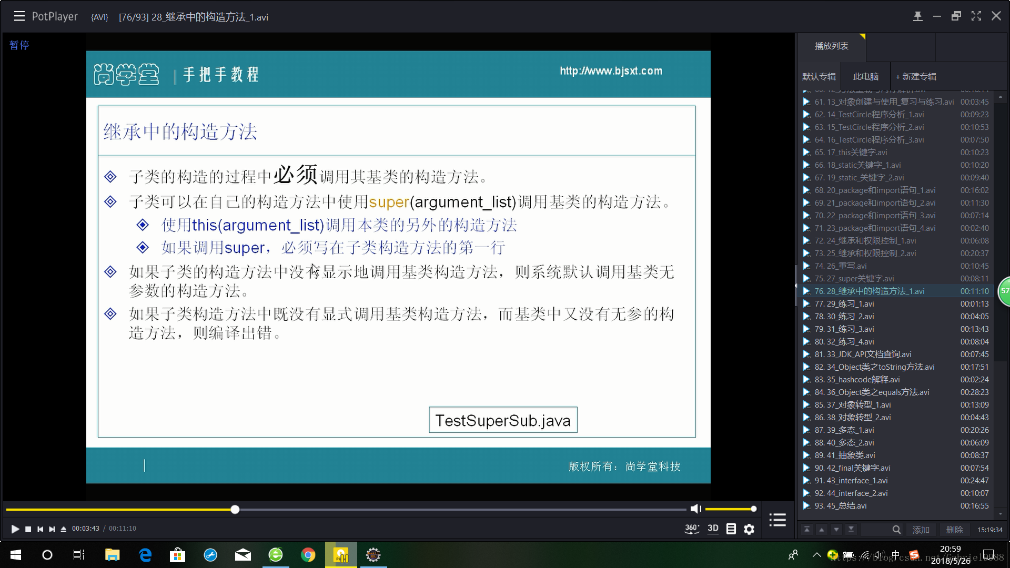
Task: Select playlist item 66. 18_static关键字_1.avi
Action: 897,165
